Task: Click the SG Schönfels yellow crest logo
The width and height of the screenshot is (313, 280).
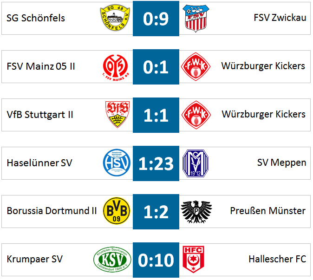Action: pos(115,18)
